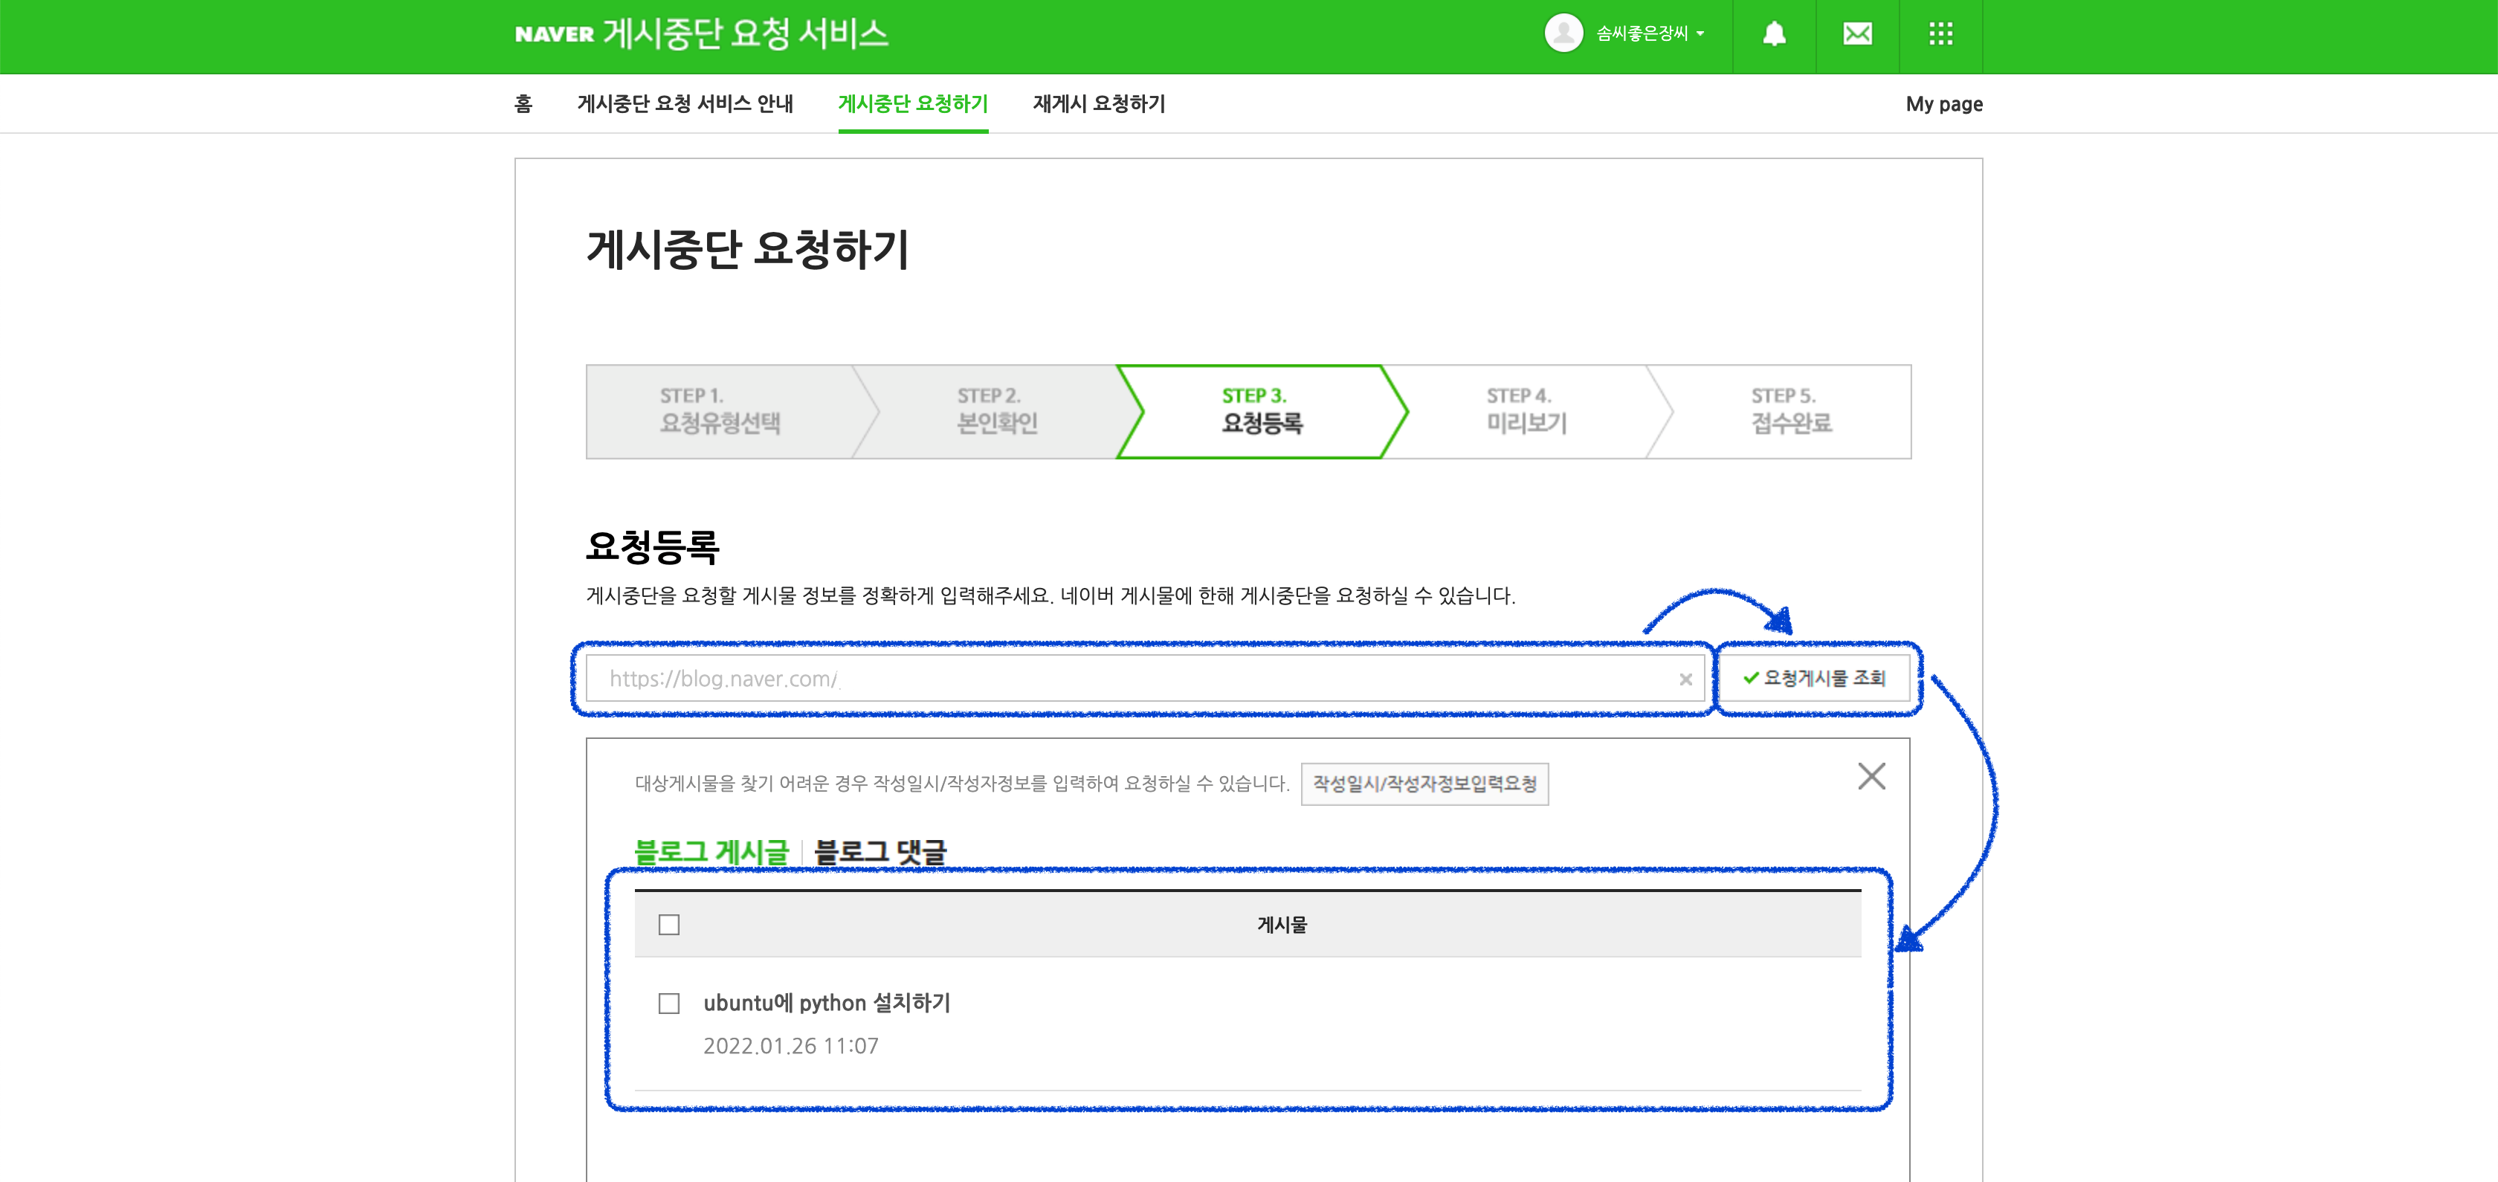Open the Naver services grid icon

point(1940,34)
